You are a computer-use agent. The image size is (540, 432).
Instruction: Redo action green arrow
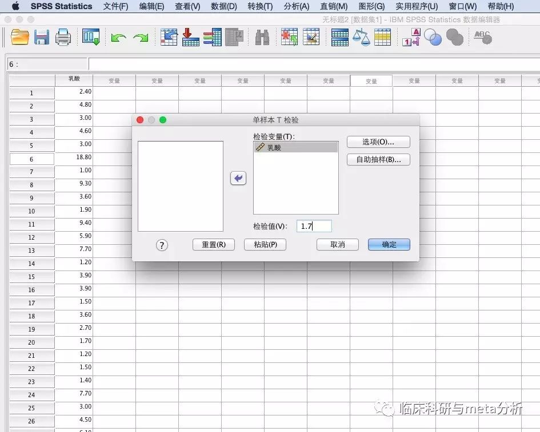coord(141,37)
